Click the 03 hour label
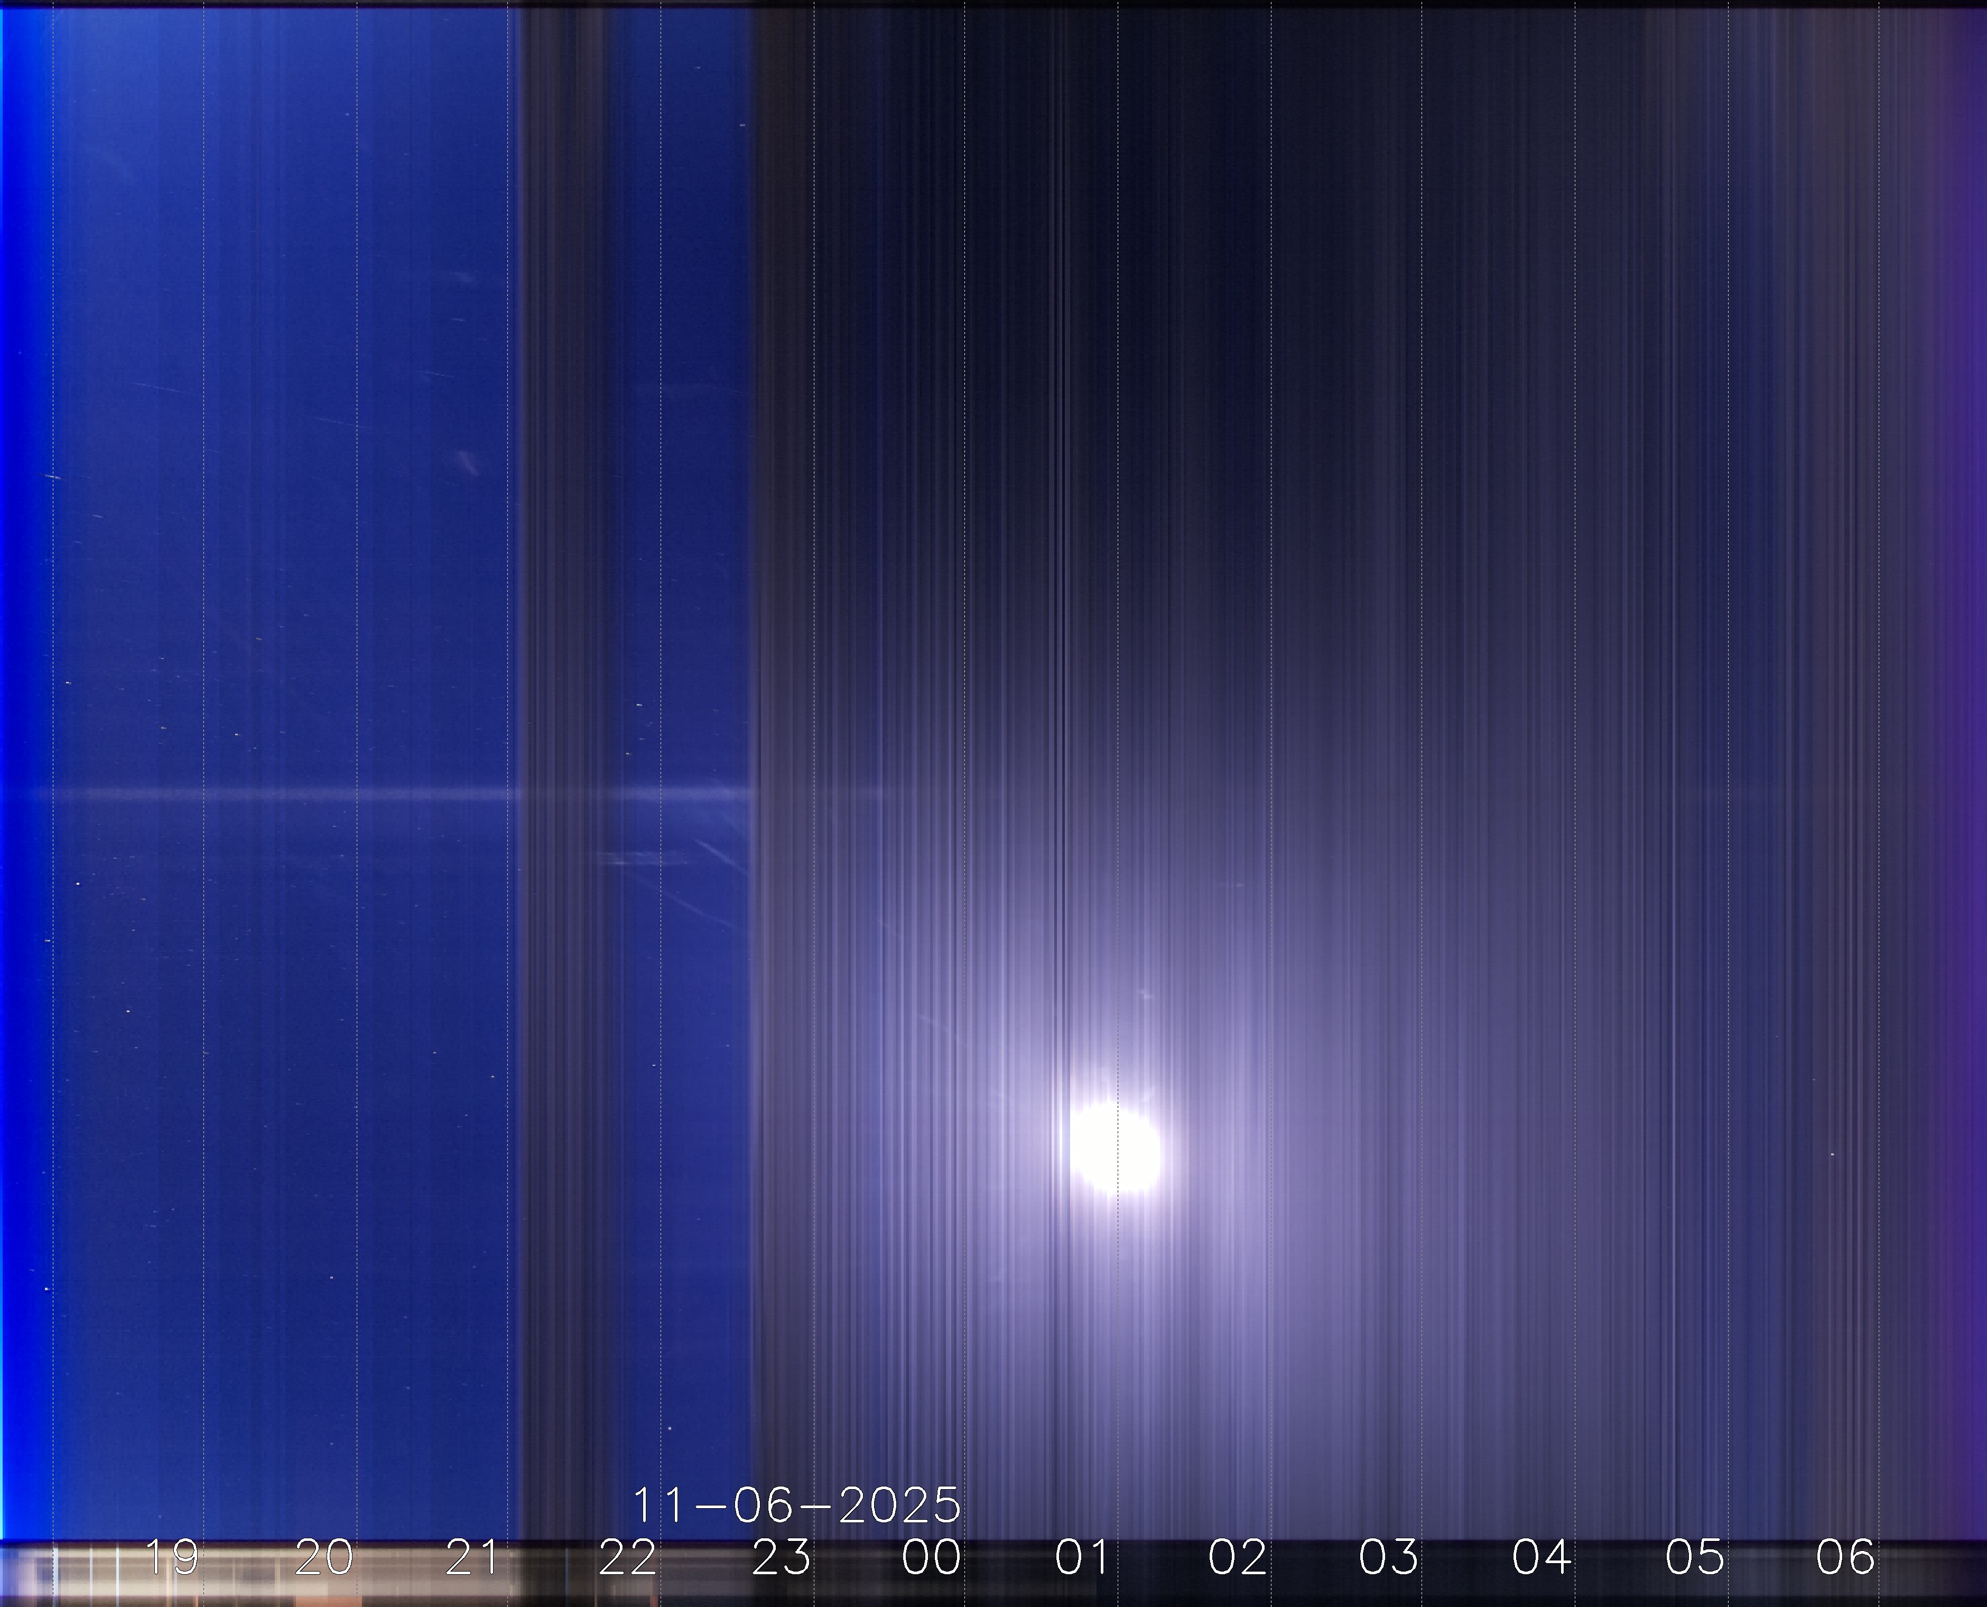Screen dimensions: 1987x1607 (1388, 1557)
